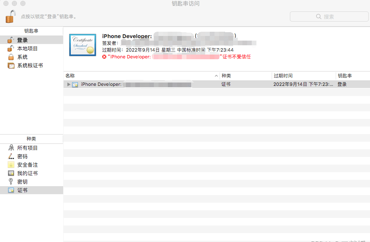Show the 安全备注 category
This screenshot has width=370, height=242.
[x=32, y=165]
